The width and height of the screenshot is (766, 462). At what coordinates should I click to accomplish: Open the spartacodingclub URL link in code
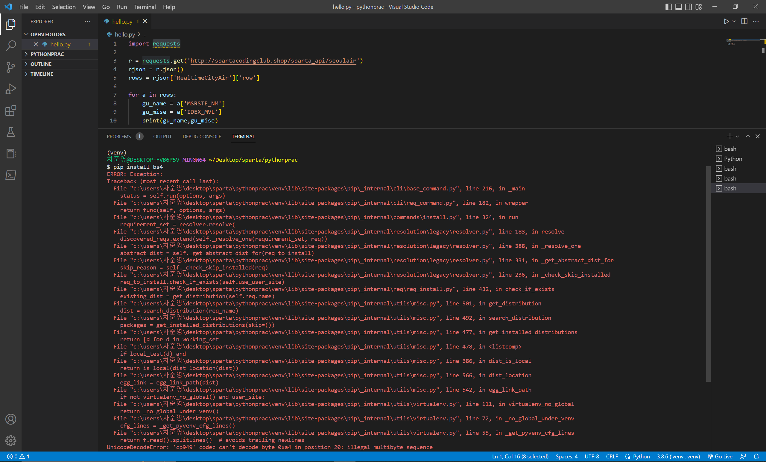click(x=273, y=61)
